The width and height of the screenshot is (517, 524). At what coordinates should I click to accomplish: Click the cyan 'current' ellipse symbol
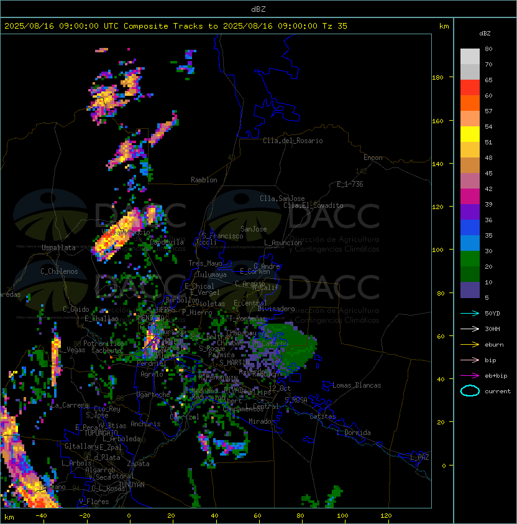[x=470, y=391]
